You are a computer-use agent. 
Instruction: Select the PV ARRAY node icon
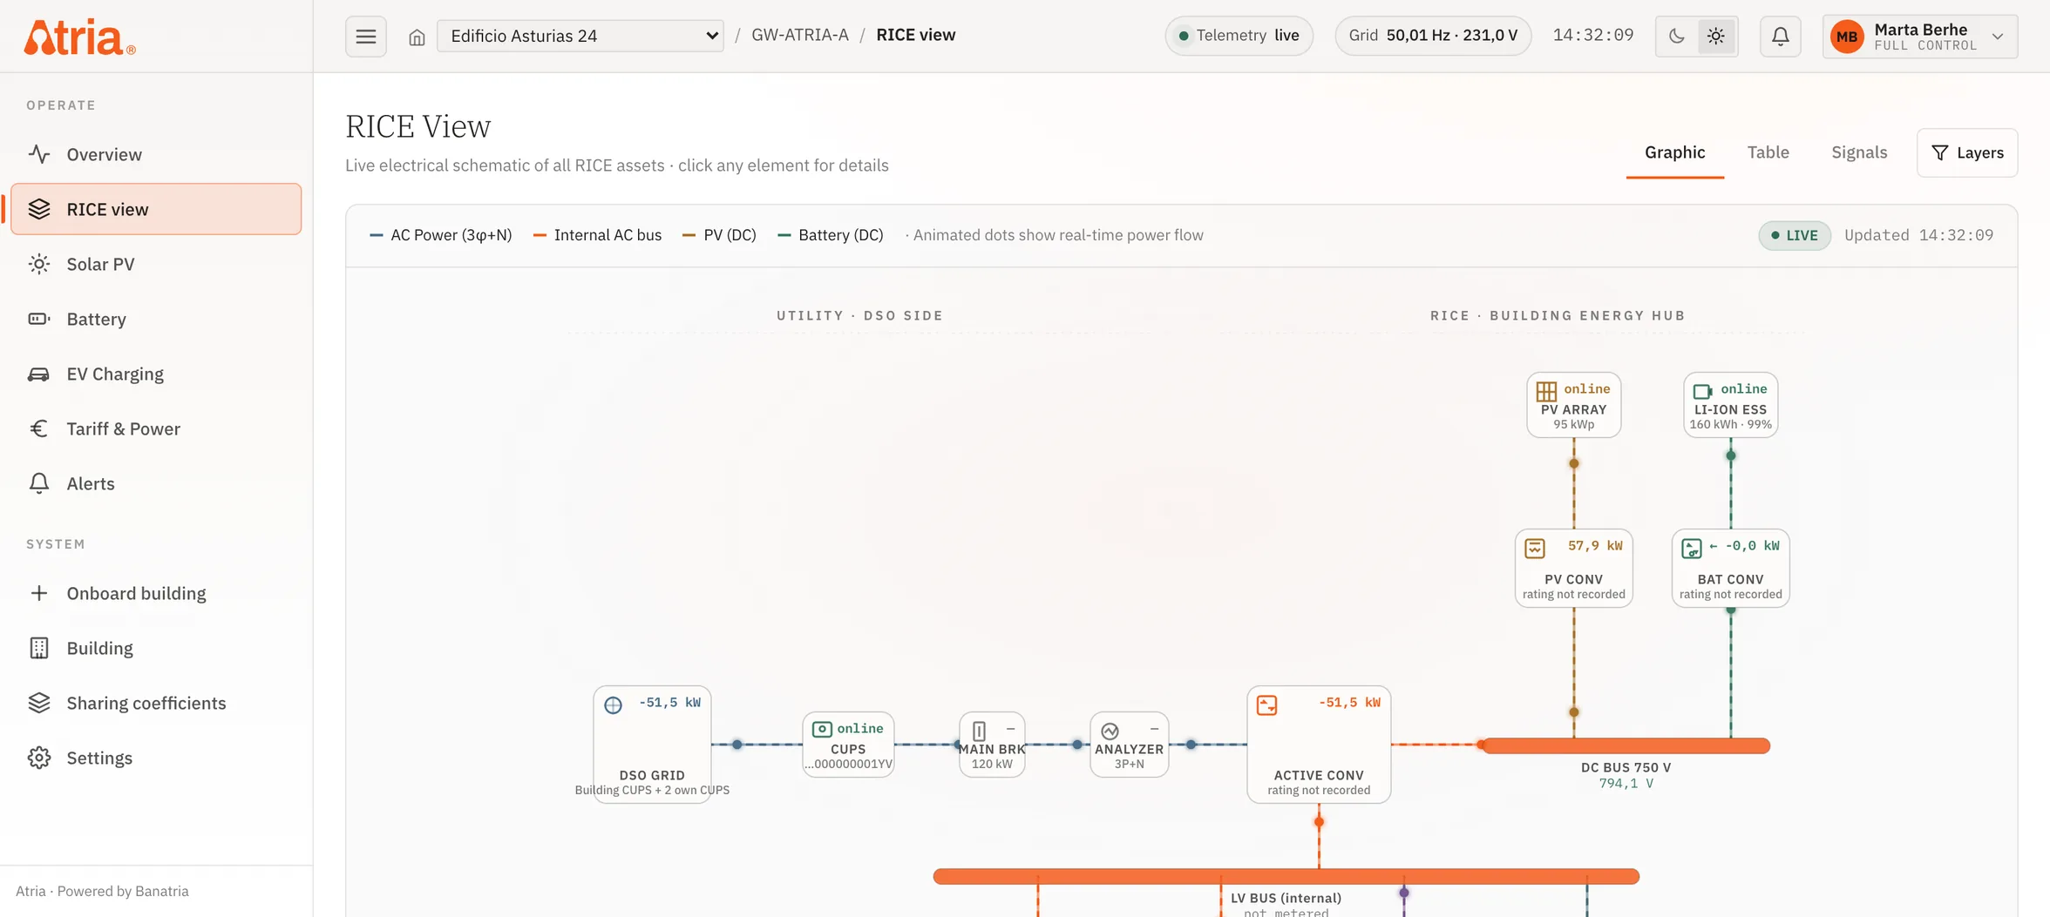click(x=1546, y=391)
